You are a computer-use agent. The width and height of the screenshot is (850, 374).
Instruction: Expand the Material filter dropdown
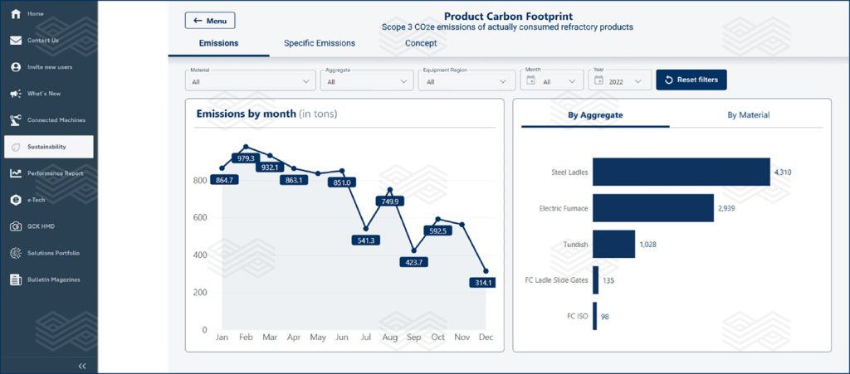[251, 80]
